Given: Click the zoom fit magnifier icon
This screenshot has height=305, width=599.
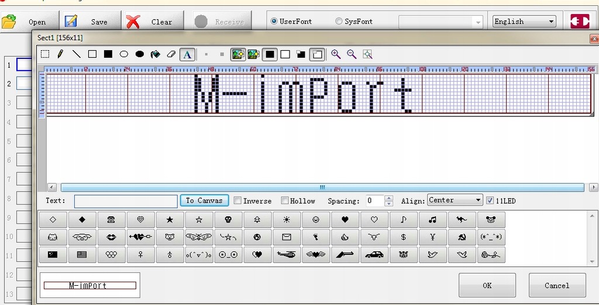Looking at the screenshot, I should [x=367, y=54].
